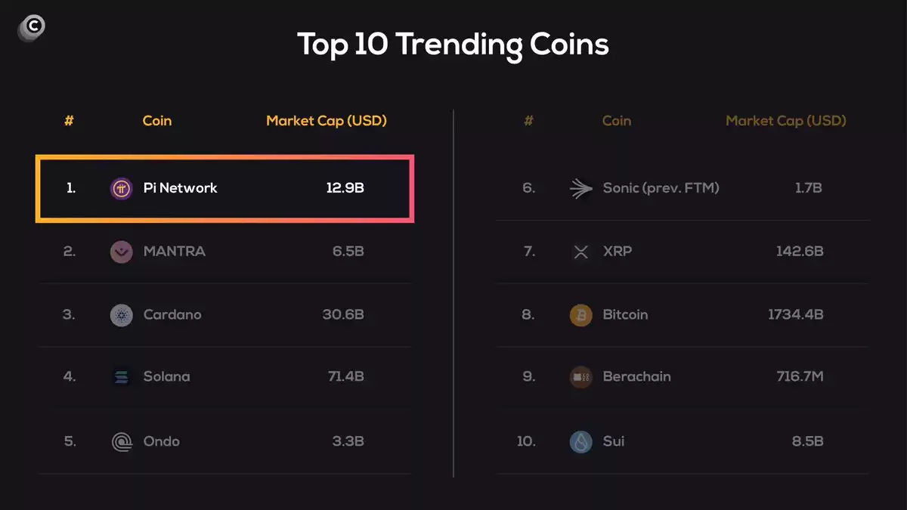This screenshot has width=907, height=510.
Task: Click the XRP logo icon
Action: click(x=580, y=252)
